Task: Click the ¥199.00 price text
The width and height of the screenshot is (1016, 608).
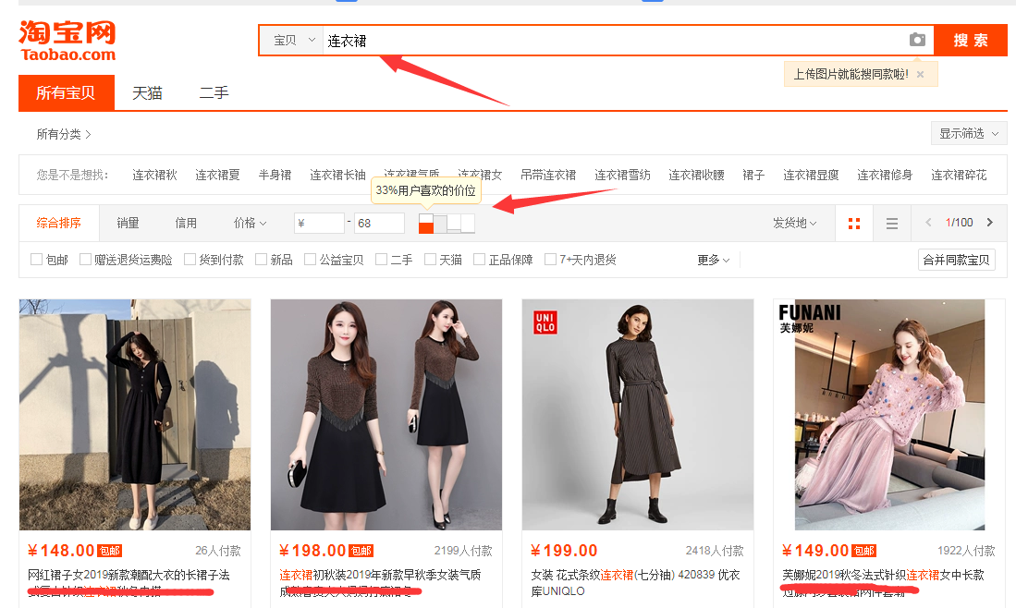Action: coord(564,551)
